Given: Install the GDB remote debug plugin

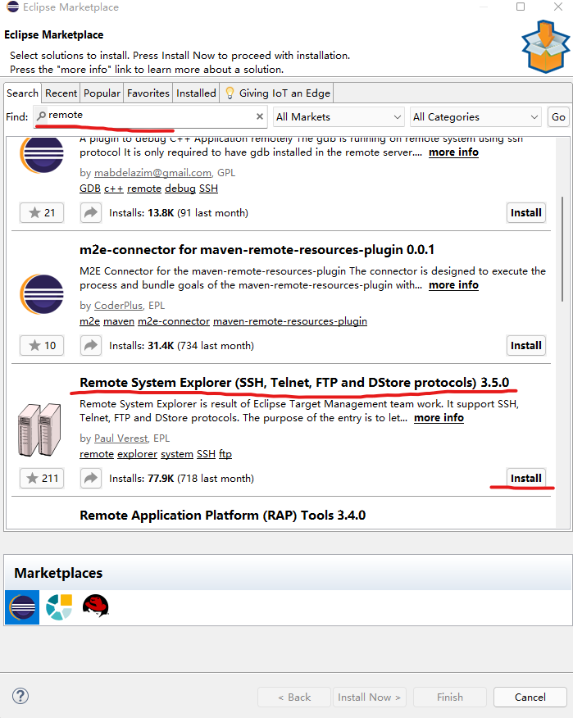Looking at the screenshot, I should pos(525,212).
